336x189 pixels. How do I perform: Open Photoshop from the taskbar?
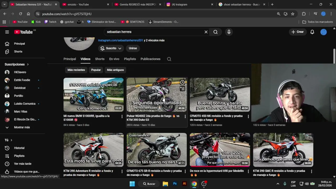[175, 184]
